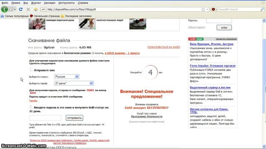Viewport: 266px width, 149px height.
Task: Reload the page with the refresh icon
Action: click(21, 9)
